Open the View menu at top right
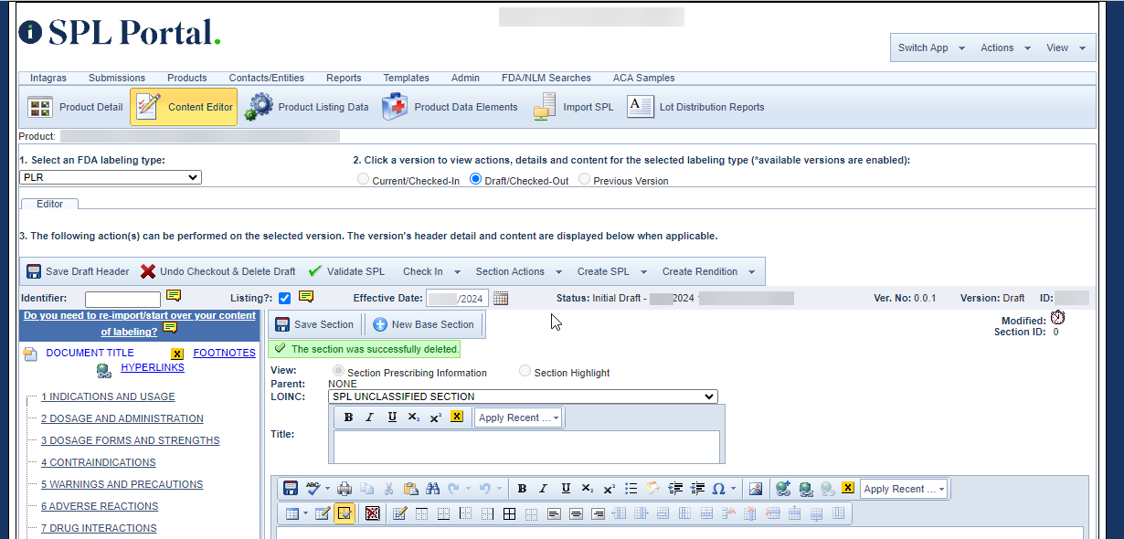Viewport: 1124px width, 539px height. [1066, 48]
